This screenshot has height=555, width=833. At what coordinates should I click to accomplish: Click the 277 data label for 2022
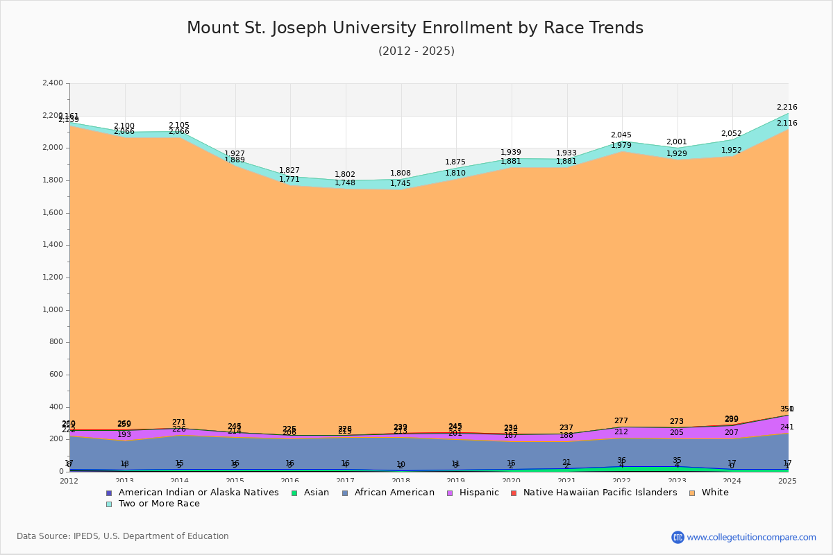[621, 421]
